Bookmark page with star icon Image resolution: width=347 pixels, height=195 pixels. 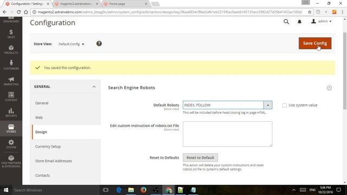click(x=310, y=12)
